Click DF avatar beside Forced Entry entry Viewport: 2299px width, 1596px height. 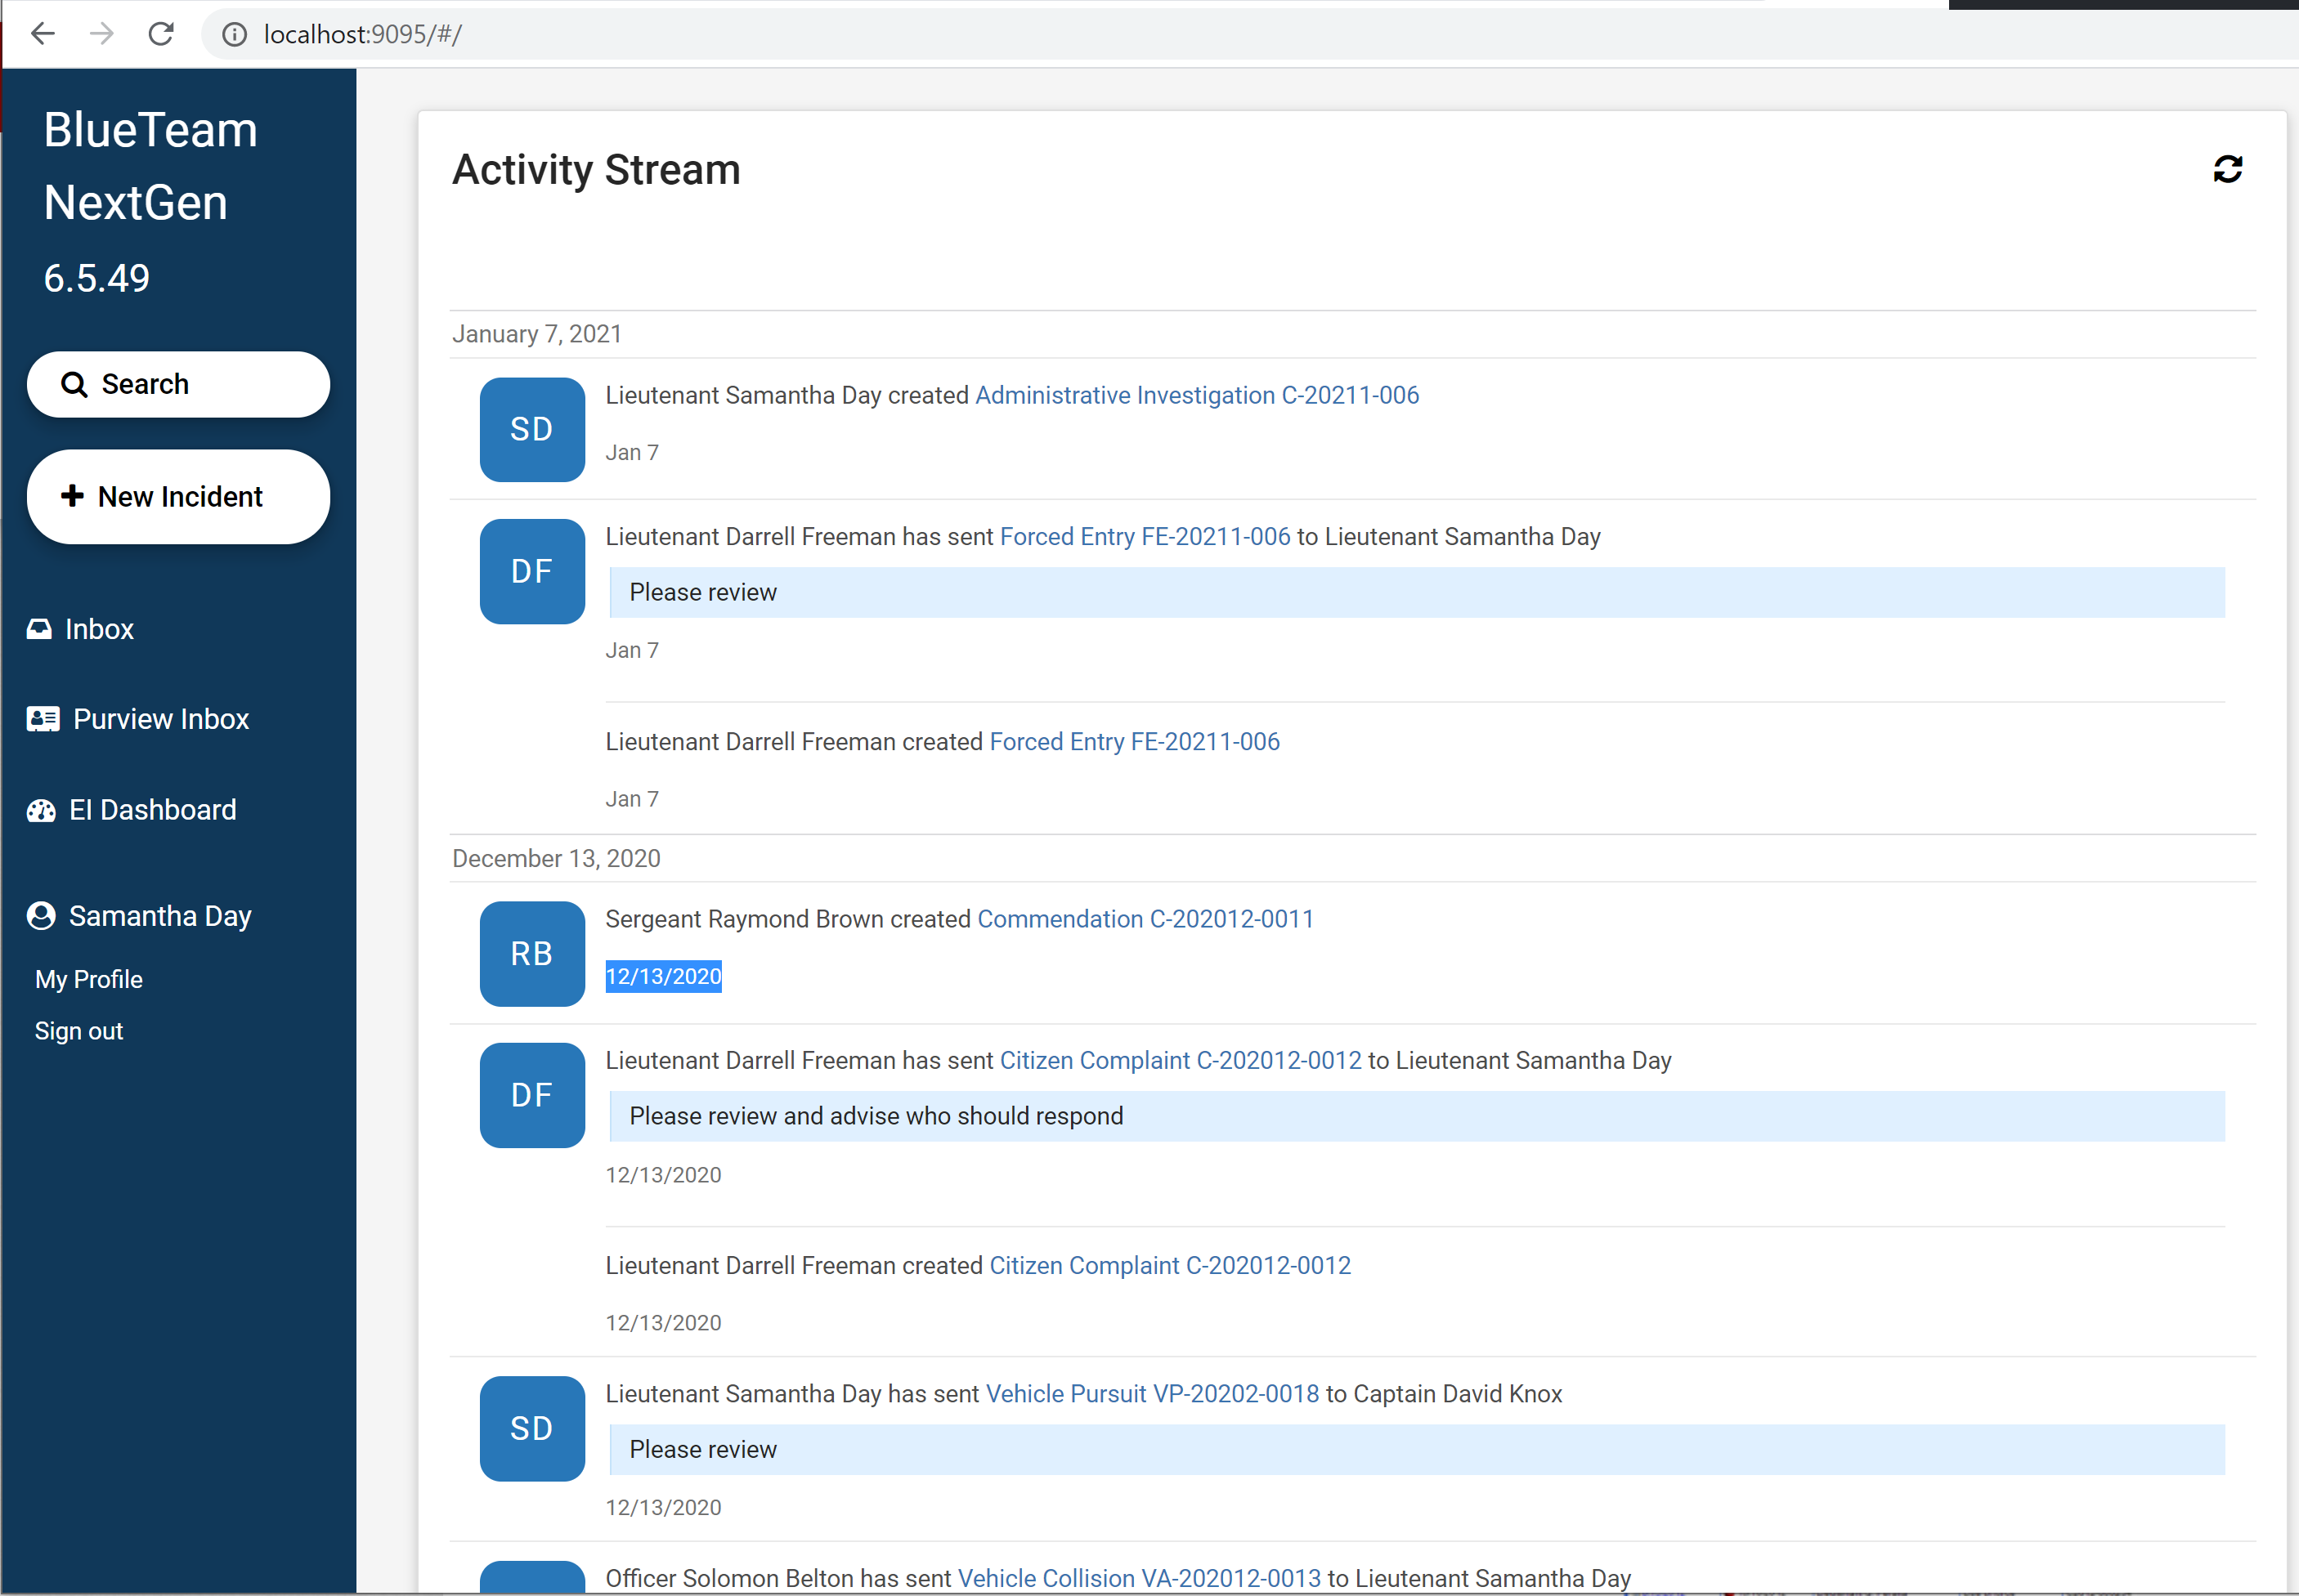click(x=532, y=571)
